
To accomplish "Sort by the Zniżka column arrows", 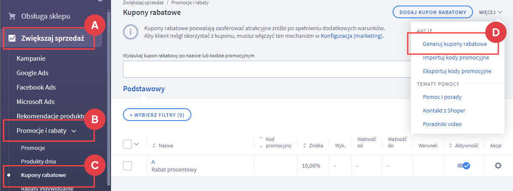I will click(305, 146).
